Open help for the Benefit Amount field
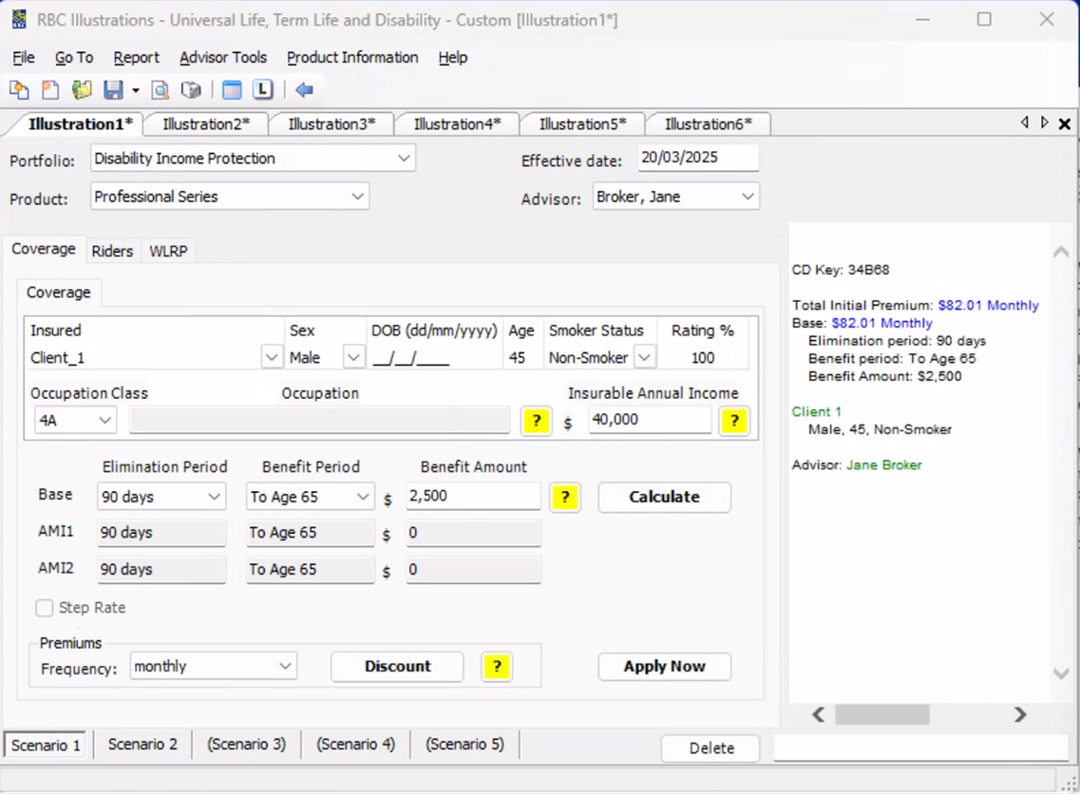Viewport: 1080px width, 794px height. point(564,497)
